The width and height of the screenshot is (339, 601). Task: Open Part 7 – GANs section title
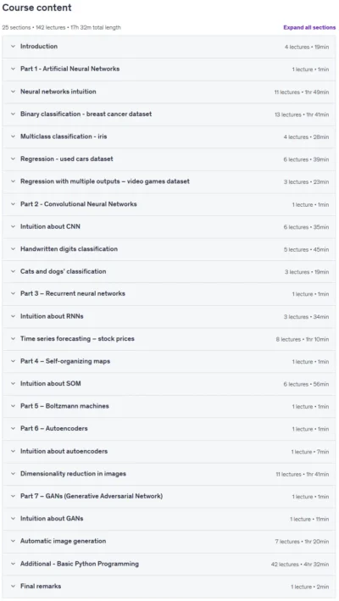(92, 496)
